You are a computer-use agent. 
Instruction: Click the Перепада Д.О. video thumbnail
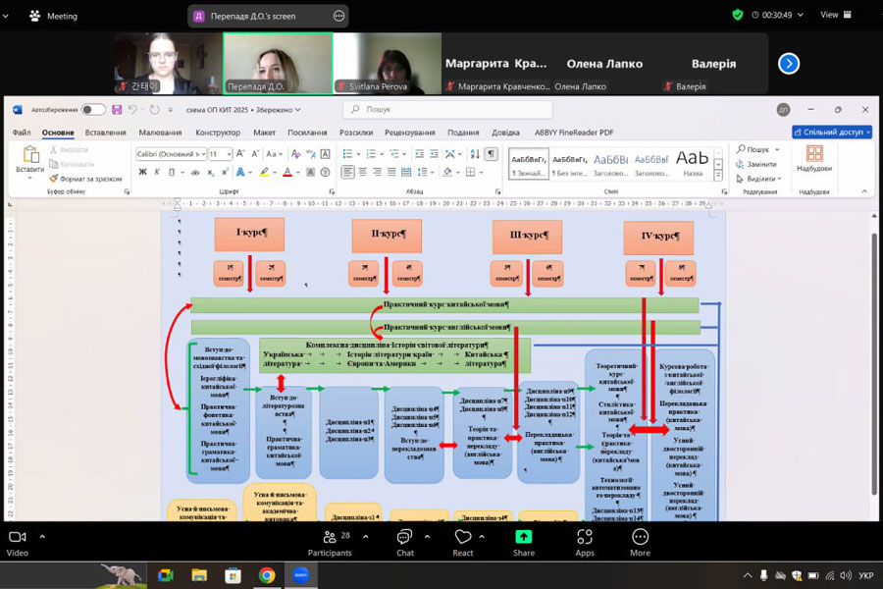click(278, 63)
